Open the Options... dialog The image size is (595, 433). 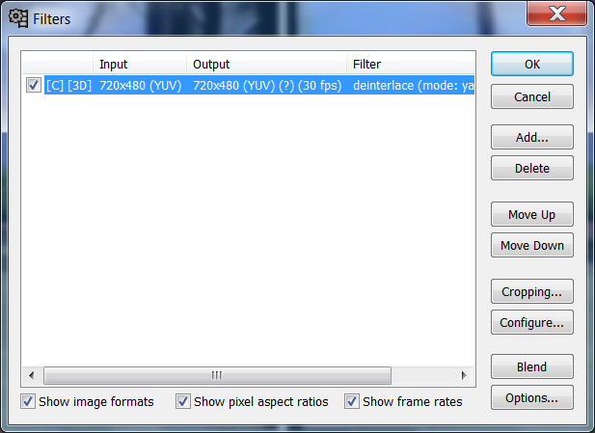(x=532, y=397)
